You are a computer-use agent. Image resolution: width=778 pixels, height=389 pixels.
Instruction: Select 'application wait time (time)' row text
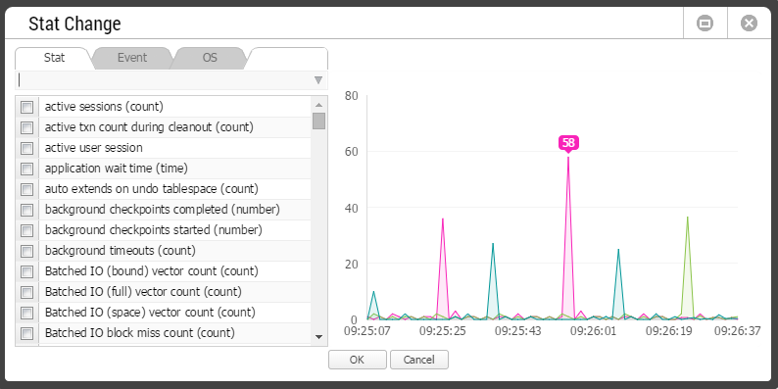pos(116,169)
